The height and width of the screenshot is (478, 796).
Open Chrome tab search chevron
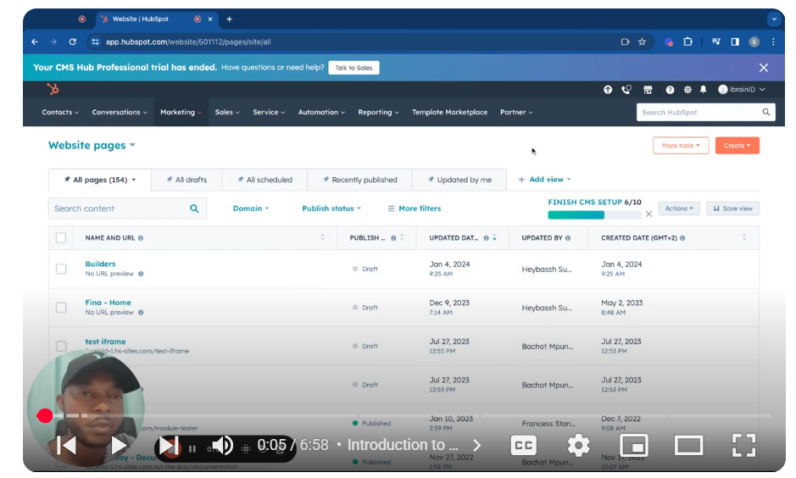774,19
